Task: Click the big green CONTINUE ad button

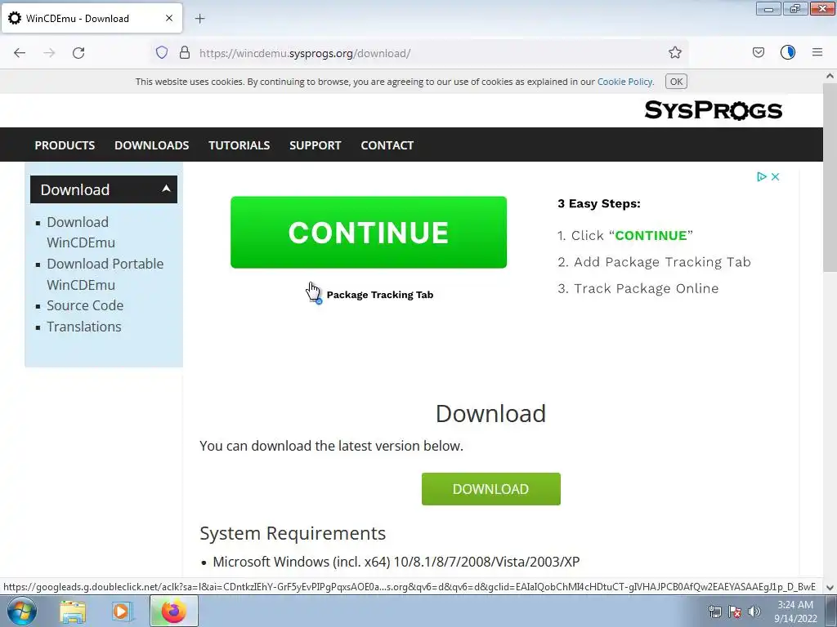Action: [369, 232]
